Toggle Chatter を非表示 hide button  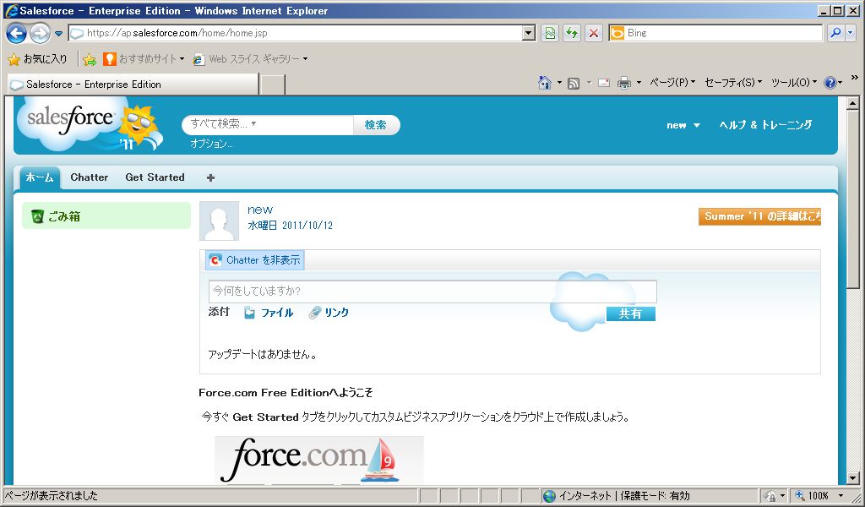[x=255, y=260]
